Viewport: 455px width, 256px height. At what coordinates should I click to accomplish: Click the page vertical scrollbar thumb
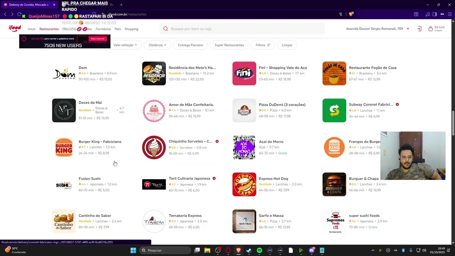(453, 123)
